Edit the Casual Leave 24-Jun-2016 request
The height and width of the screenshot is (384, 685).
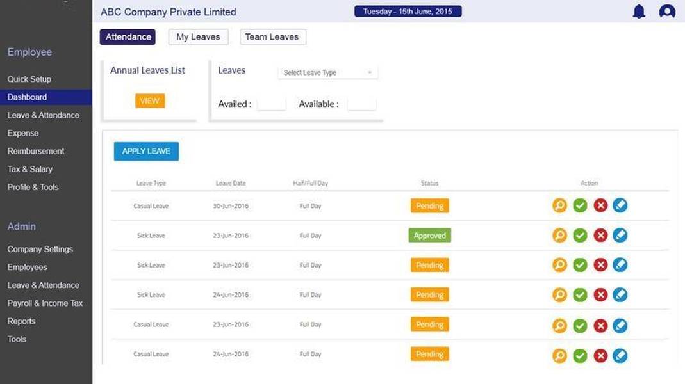tap(620, 355)
